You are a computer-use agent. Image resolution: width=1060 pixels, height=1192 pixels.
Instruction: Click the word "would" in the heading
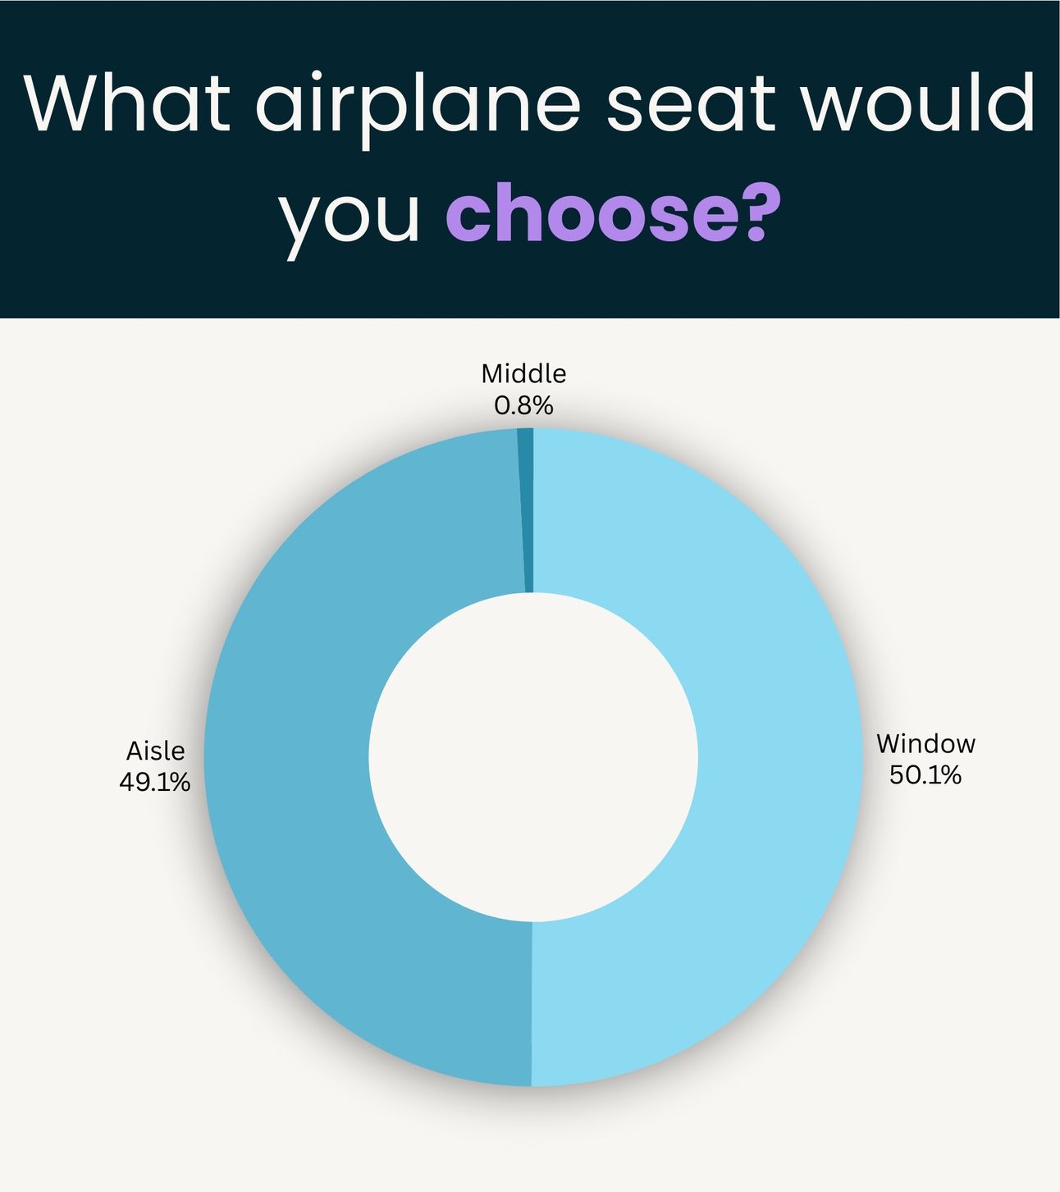click(919, 103)
